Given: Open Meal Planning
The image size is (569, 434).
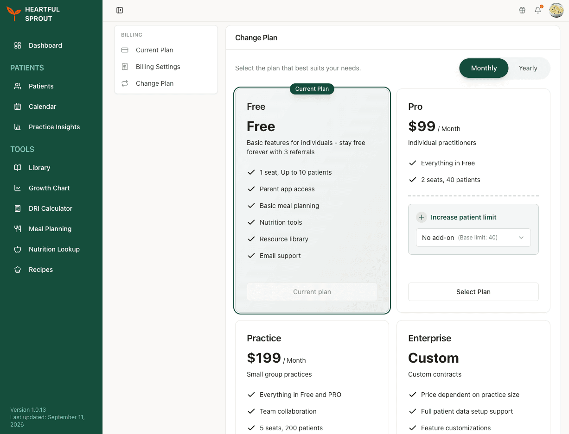Looking at the screenshot, I should [51, 229].
